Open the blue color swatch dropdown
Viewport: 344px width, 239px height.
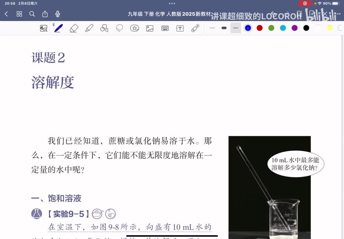pos(248,28)
